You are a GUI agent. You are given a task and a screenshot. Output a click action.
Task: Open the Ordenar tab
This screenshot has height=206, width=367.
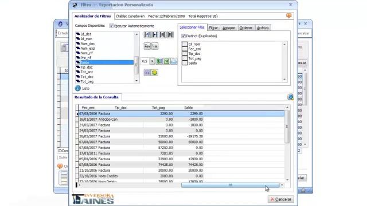pos(246,27)
